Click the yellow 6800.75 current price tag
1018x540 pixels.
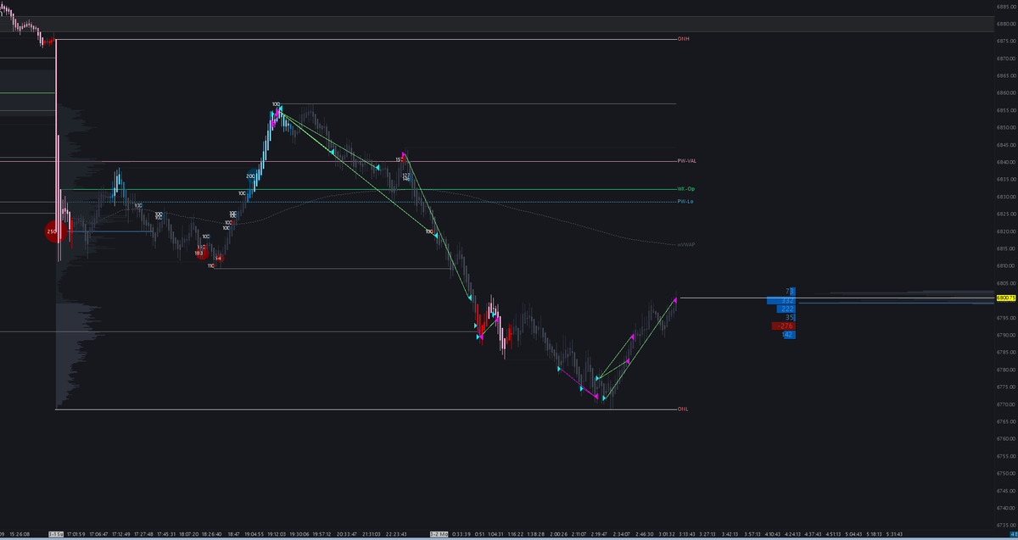pyautogui.click(x=1006, y=298)
